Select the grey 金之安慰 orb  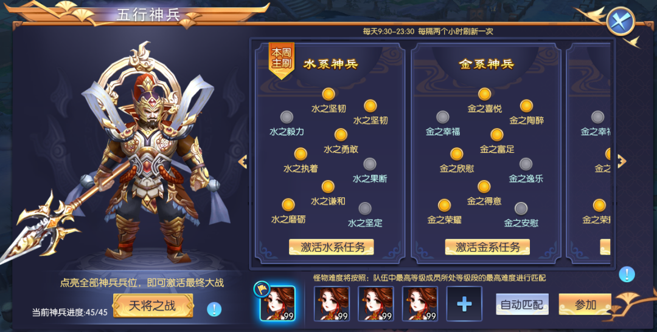pos(521,208)
